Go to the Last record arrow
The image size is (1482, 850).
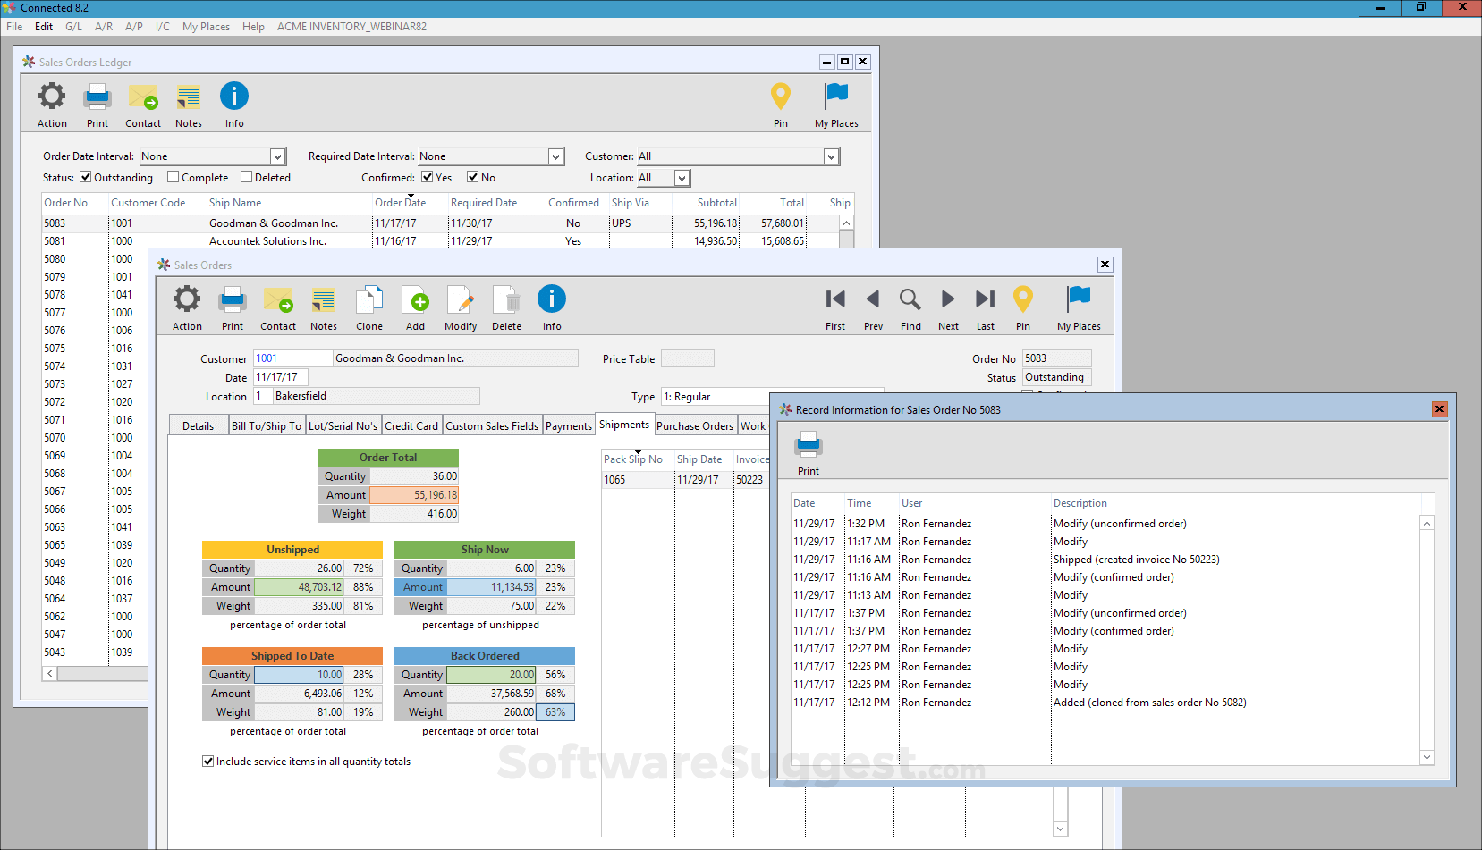985,299
